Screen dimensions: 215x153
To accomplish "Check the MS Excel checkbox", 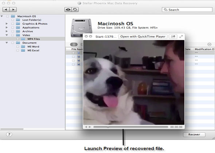I will click(18, 51).
